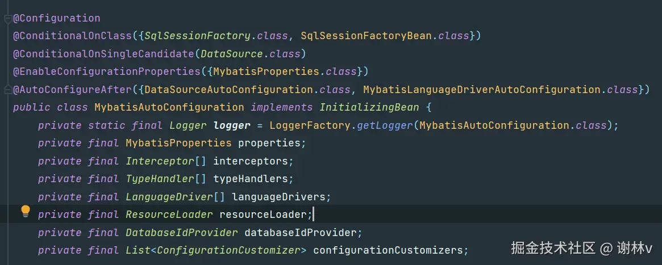
Task: Click DataSourceAutoConfiguration.class reference
Action: (247, 90)
